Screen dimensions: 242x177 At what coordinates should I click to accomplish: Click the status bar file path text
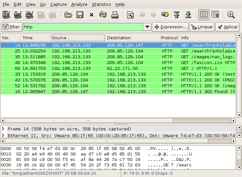tap(49, 173)
